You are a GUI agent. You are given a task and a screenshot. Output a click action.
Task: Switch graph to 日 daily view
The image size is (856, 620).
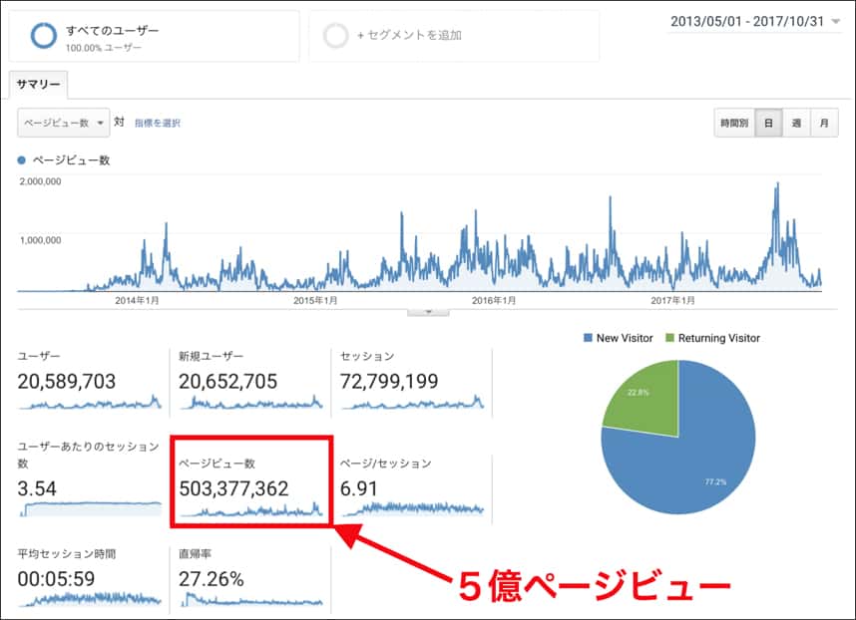click(768, 123)
